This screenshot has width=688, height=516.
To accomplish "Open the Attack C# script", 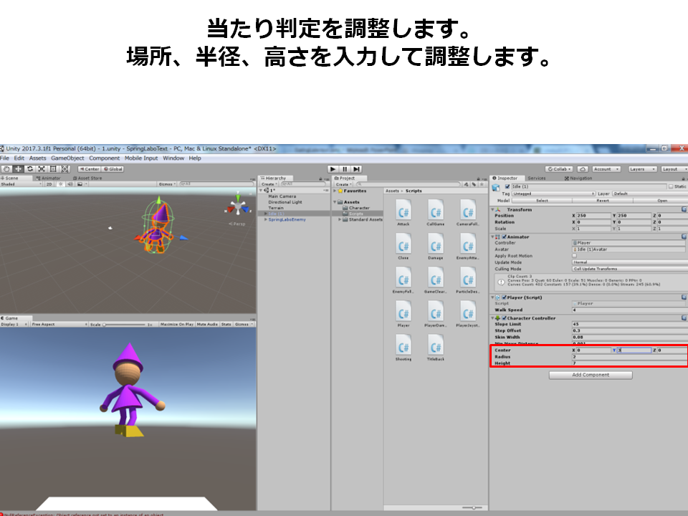I will click(x=403, y=213).
